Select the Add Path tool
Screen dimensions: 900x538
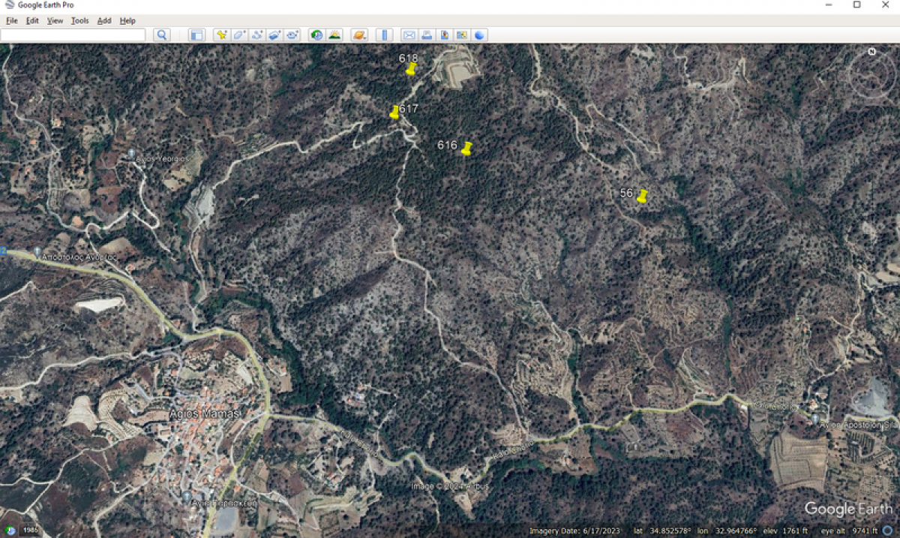(x=256, y=35)
